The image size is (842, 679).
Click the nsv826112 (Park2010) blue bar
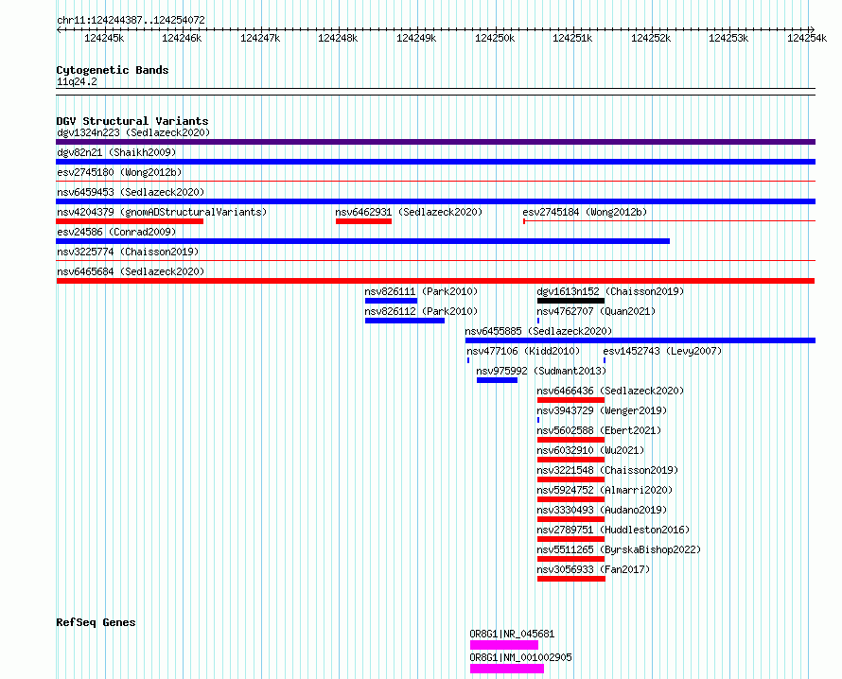(x=405, y=321)
